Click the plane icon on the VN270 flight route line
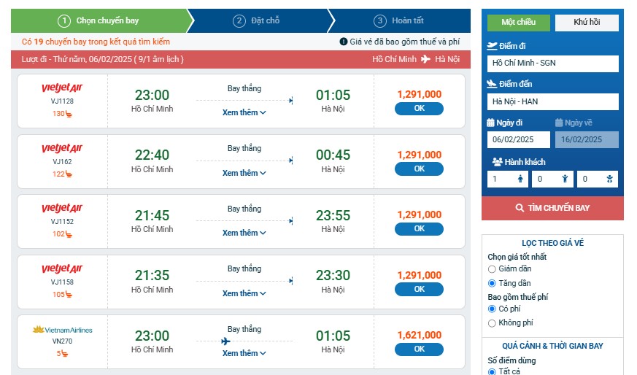 [x=225, y=341]
